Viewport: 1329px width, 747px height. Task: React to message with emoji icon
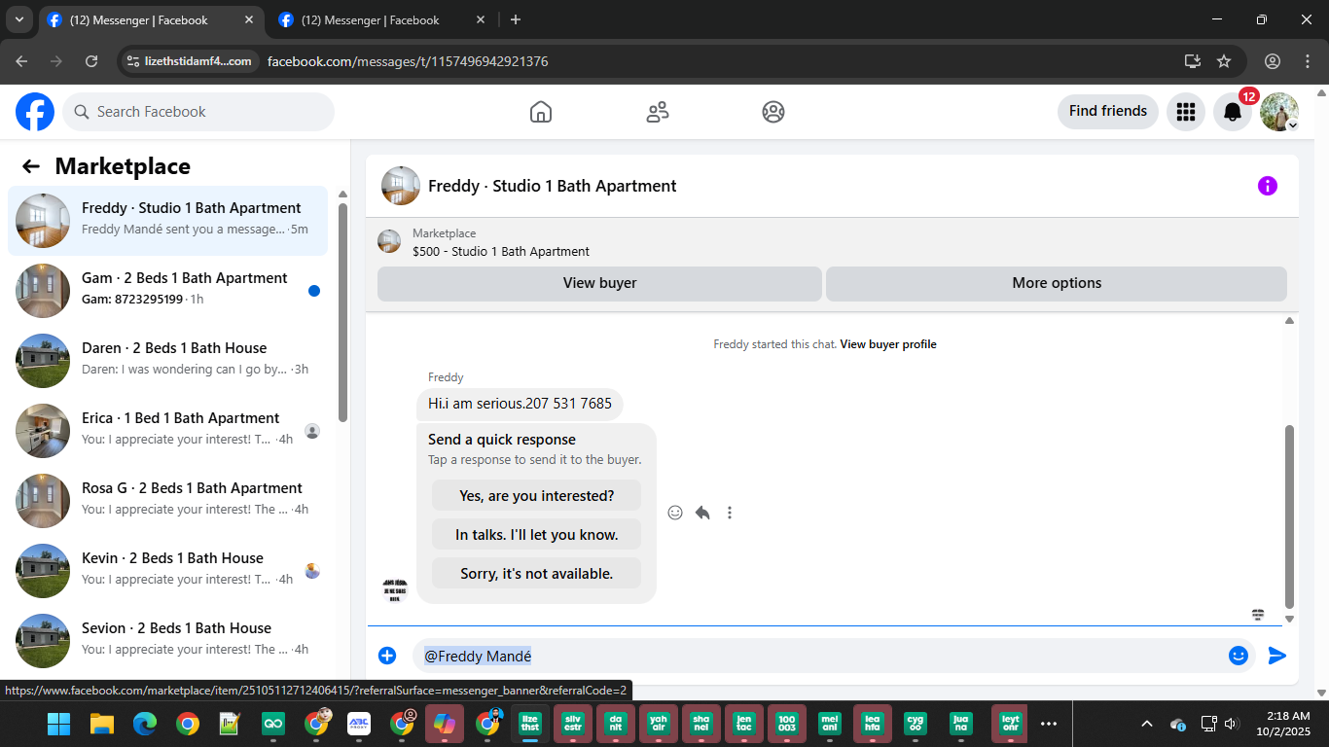click(675, 513)
